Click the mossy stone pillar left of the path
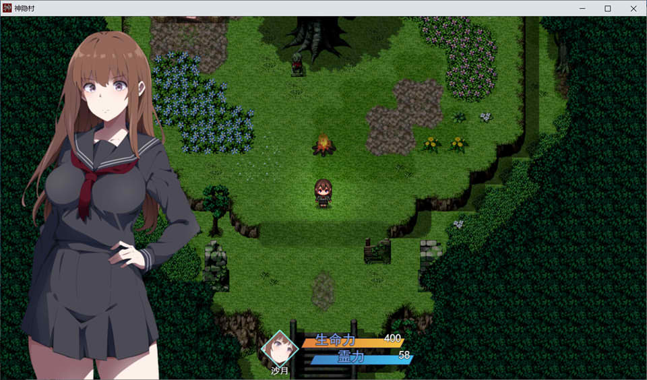The height and width of the screenshot is (380, 647). [216, 265]
